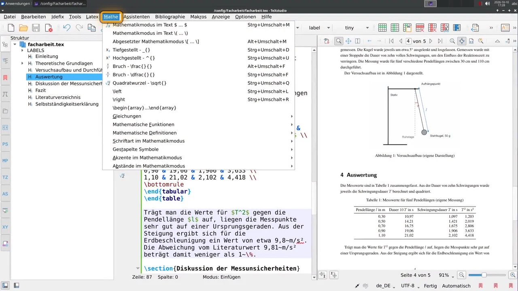Expand the Theoretische Grundlagen section
518x291 pixels.
(x=22, y=63)
